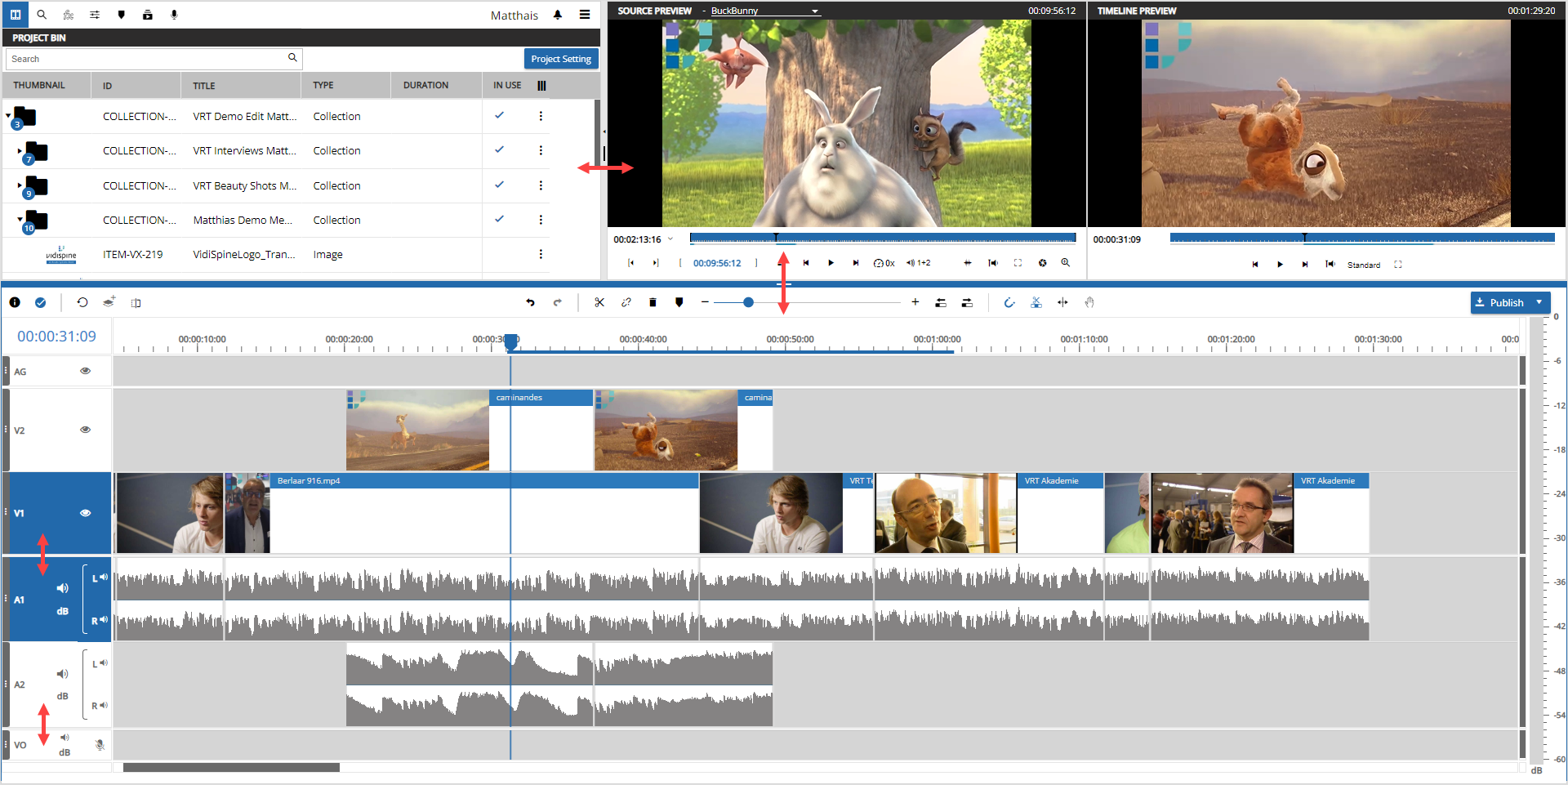This screenshot has height=785, width=1568.
Task: Toggle visibility of the V2 track
Action: (x=85, y=429)
